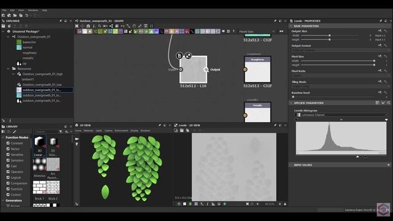The width and height of the screenshot is (393, 221).
Task: Click the first purple node icon in node bar
Action: click(x=80, y=31)
